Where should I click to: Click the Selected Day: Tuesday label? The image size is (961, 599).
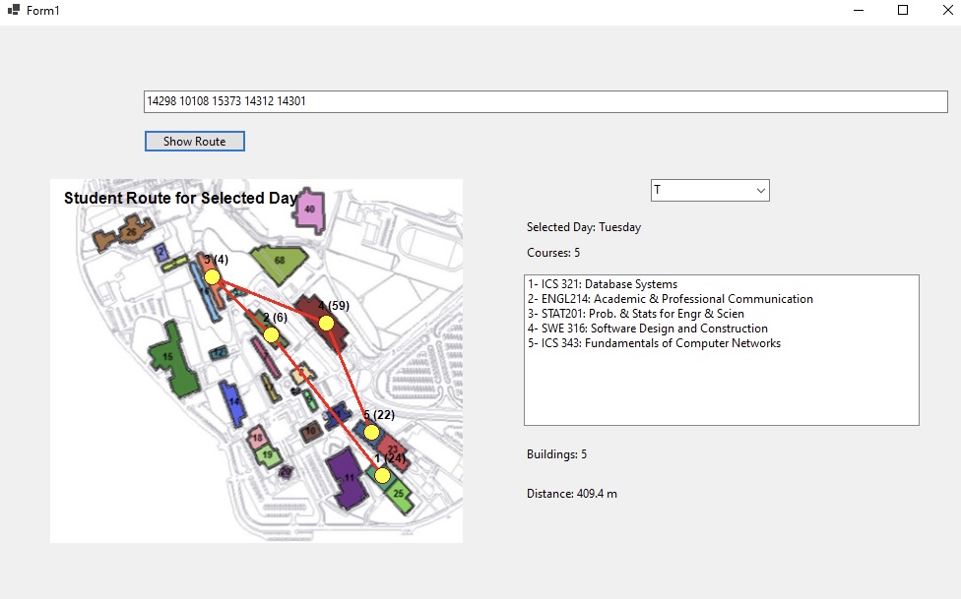click(584, 227)
